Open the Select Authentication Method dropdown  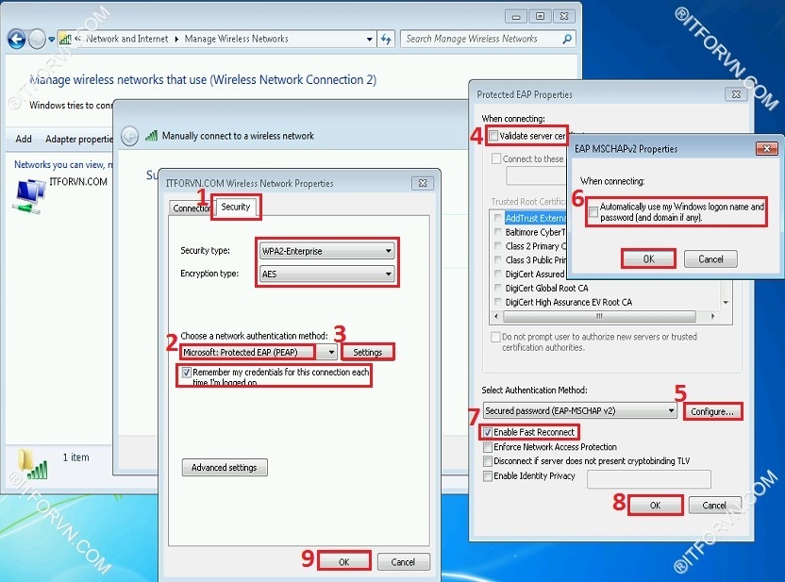(579, 411)
